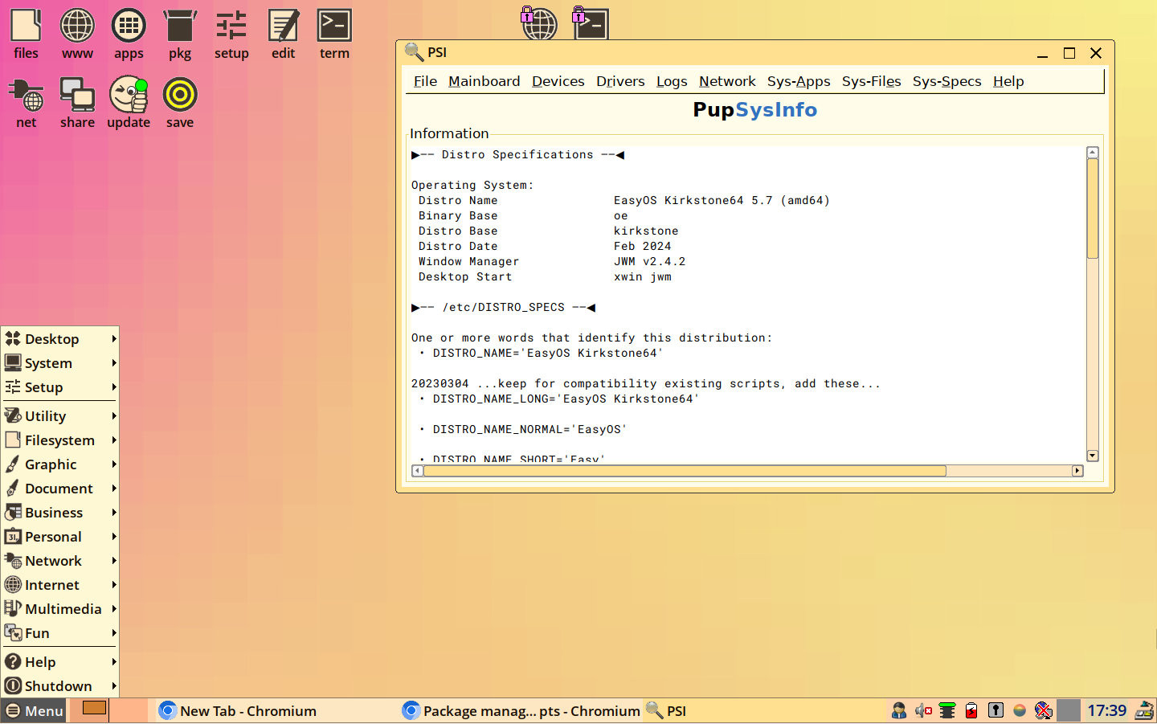
Task: Click the vertical scrollbar up arrow
Action: pyautogui.click(x=1093, y=153)
